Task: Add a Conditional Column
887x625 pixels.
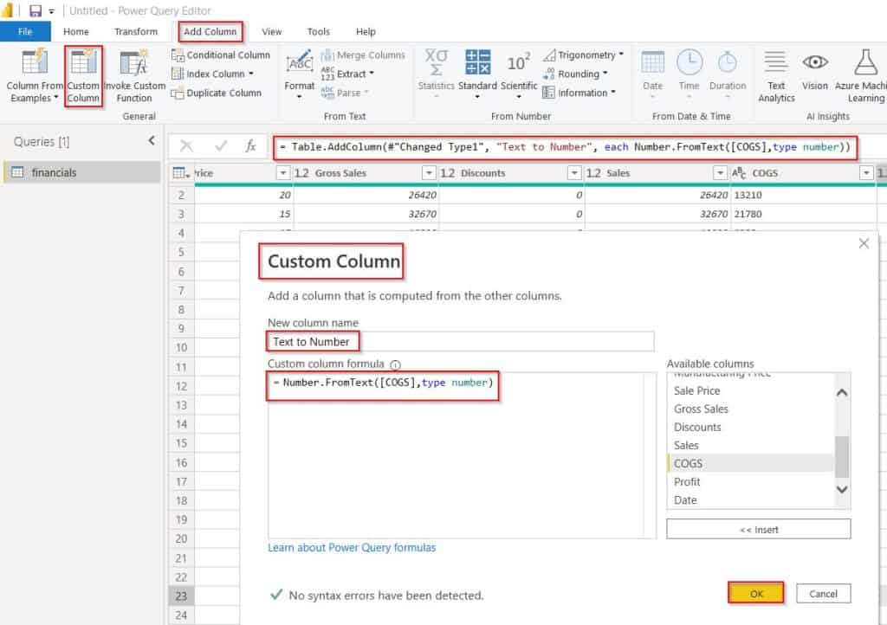Action: (221, 55)
